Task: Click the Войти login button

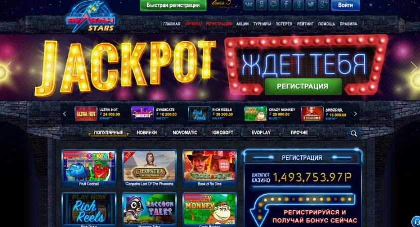Action: coord(345,5)
